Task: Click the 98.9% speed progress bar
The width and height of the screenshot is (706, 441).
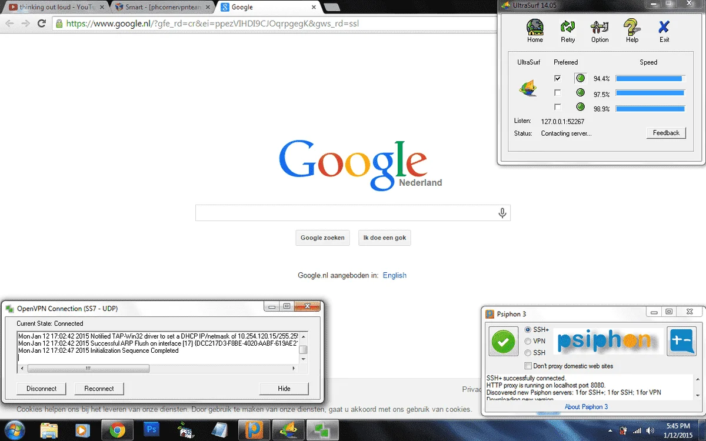Action: pos(650,108)
